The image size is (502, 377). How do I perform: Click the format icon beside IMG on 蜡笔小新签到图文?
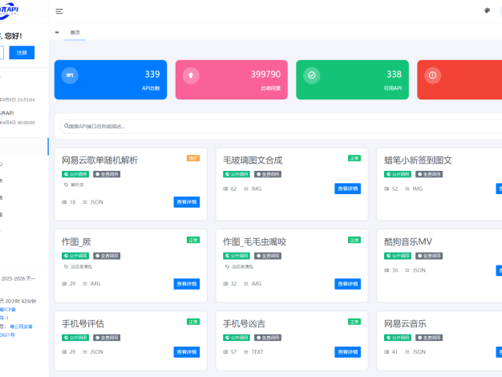tap(407, 188)
